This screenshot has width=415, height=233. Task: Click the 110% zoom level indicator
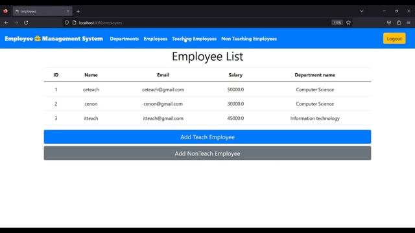(337, 23)
